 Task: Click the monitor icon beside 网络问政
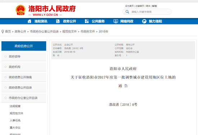[116, 21]
